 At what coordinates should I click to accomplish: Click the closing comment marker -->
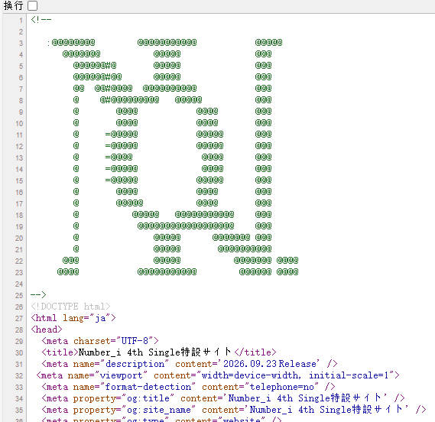(x=38, y=294)
